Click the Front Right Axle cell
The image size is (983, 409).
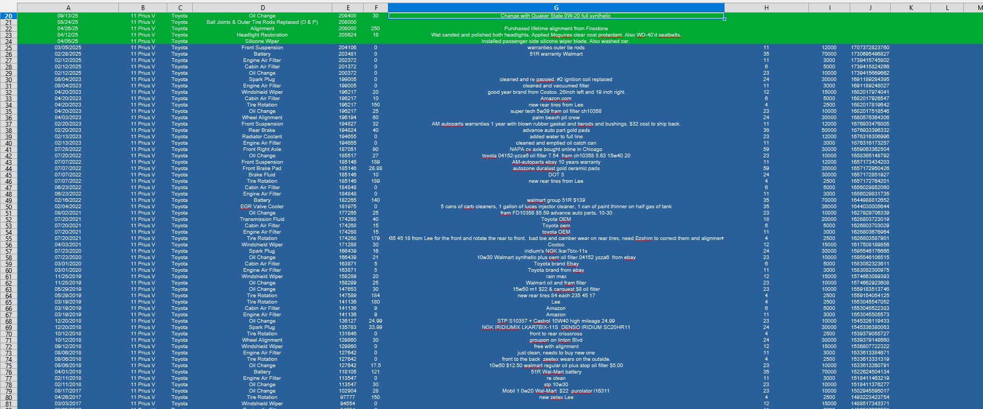262,149
